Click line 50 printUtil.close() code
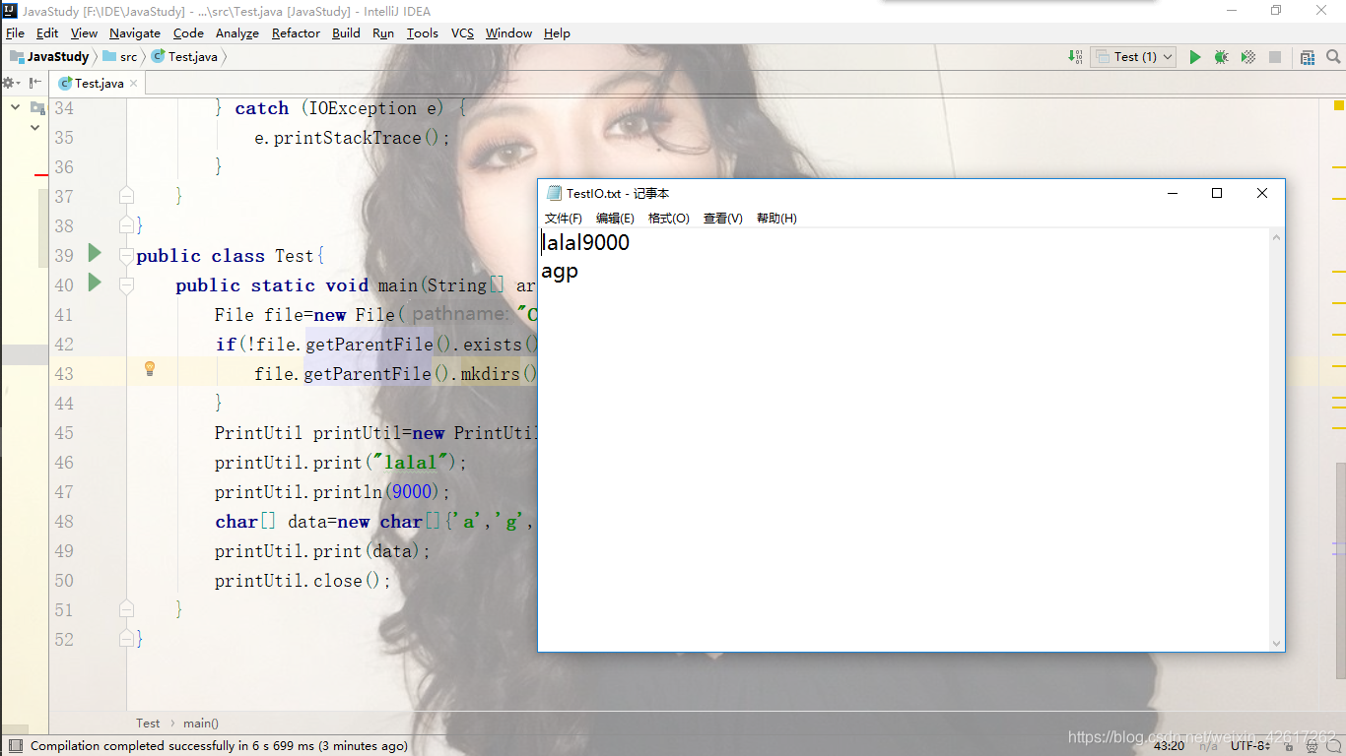The height and width of the screenshot is (756, 1346). pos(303,581)
